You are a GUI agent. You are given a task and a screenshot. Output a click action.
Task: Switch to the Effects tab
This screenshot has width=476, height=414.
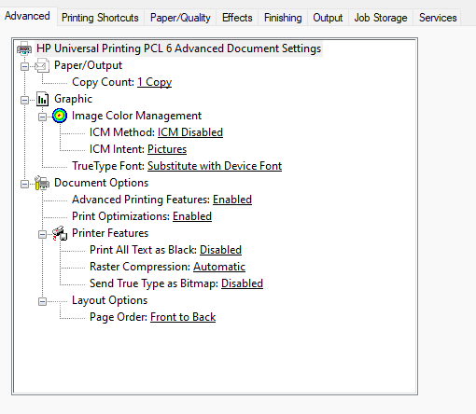tap(237, 18)
